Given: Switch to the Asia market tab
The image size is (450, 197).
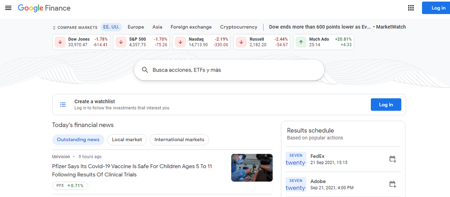Looking at the screenshot, I should [157, 27].
